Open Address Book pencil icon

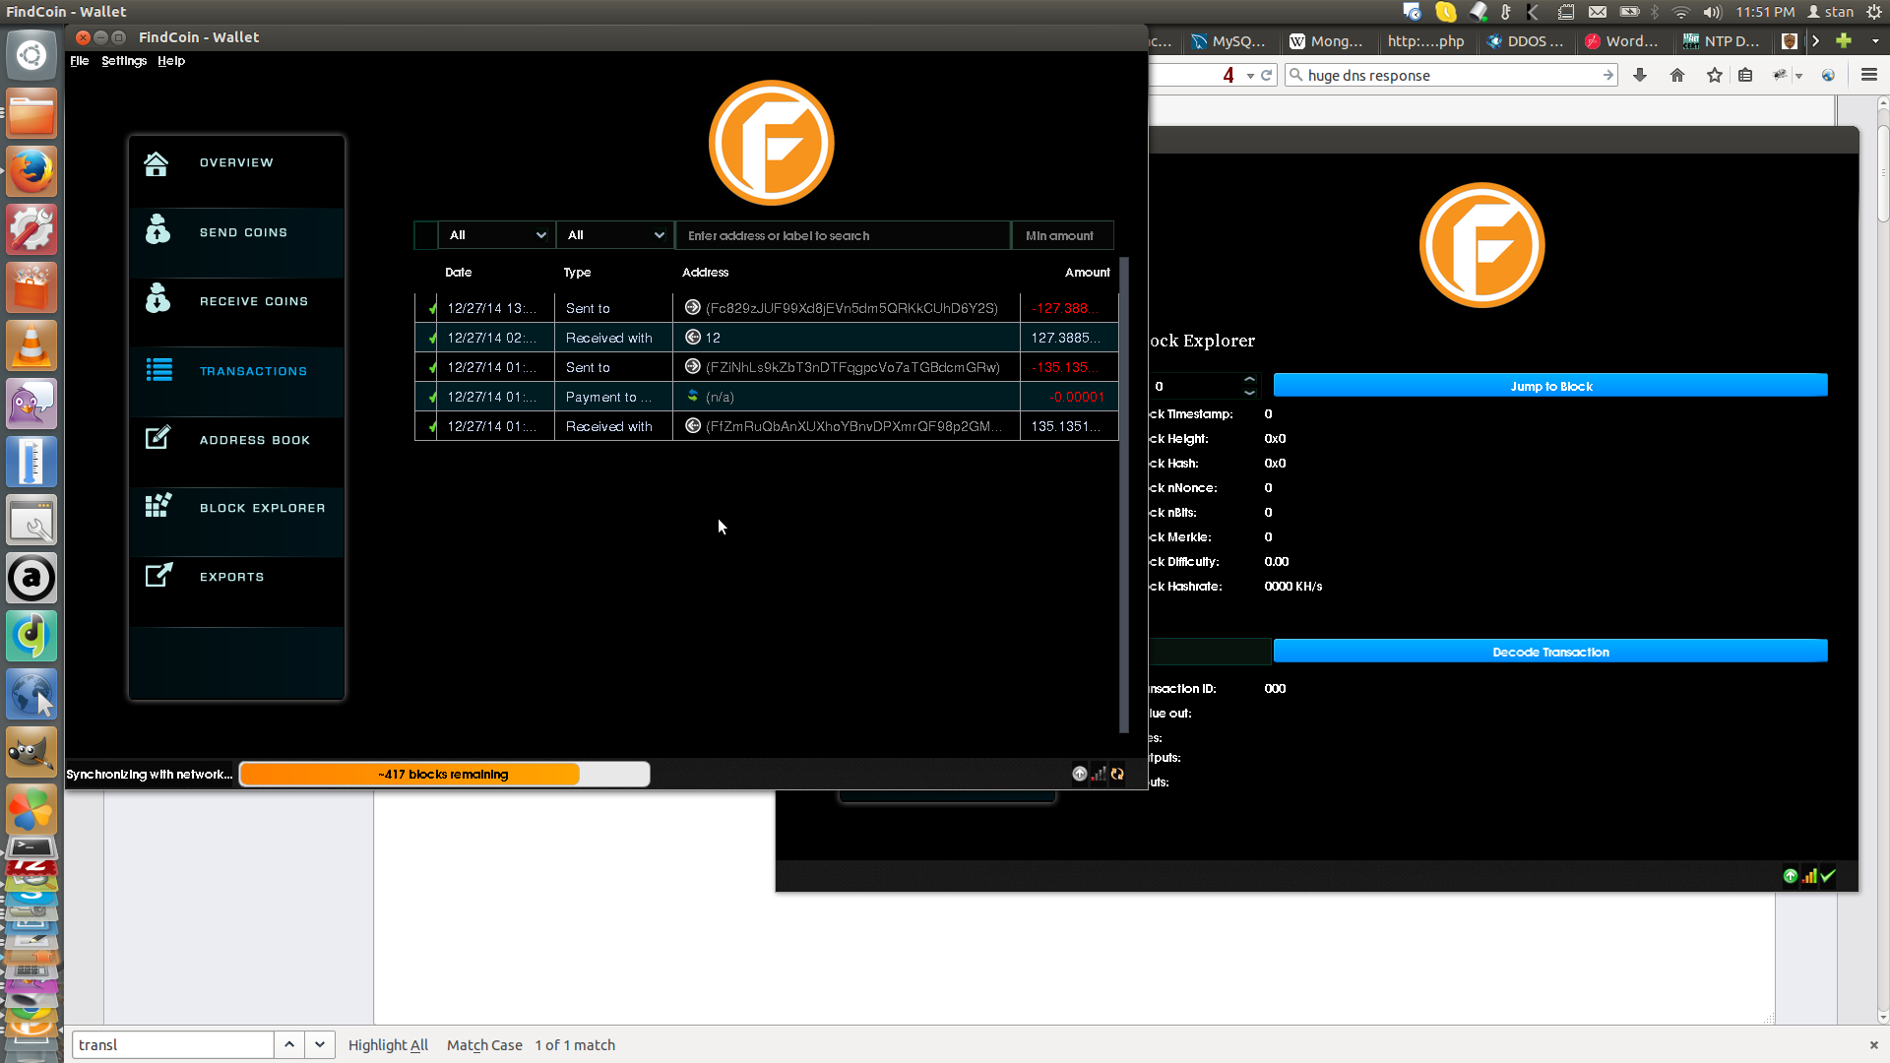point(158,437)
